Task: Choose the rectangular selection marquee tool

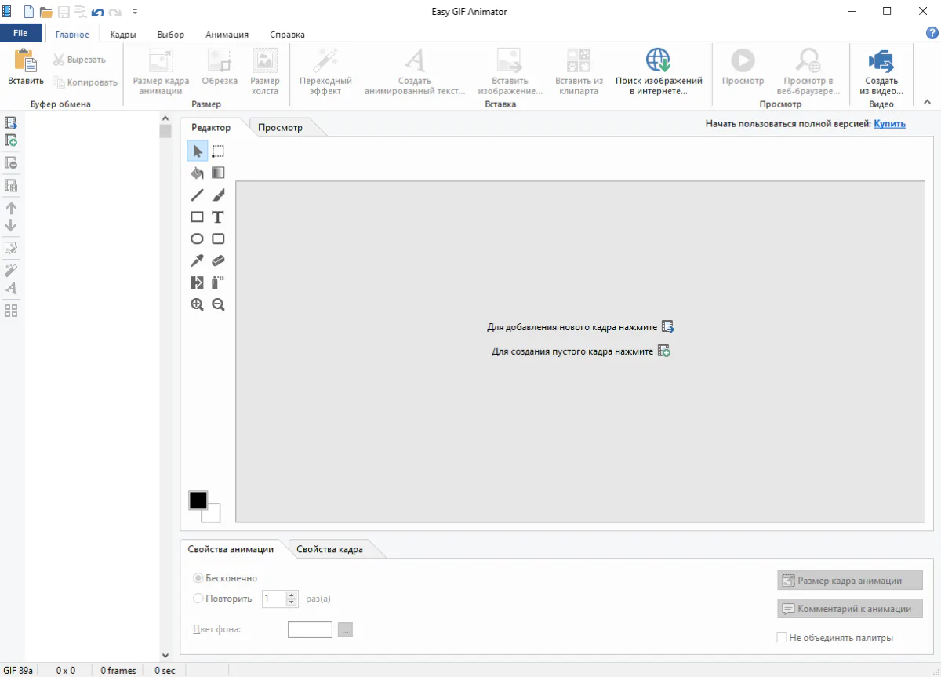Action: point(218,151)
